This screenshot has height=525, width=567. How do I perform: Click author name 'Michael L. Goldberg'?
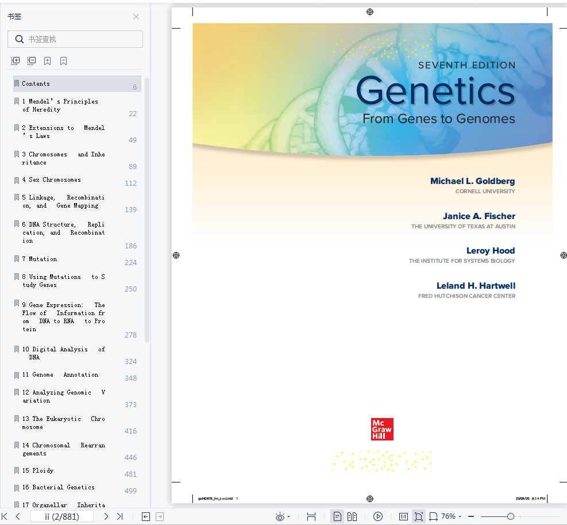pyautogui.click(x=473, y=181)
